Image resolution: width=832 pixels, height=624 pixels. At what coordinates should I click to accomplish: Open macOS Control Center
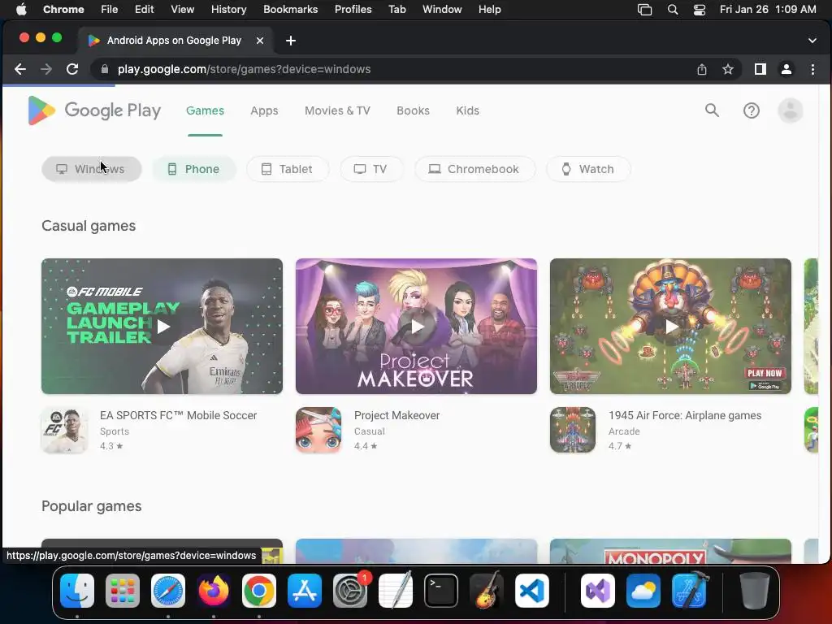click(700, 9)
